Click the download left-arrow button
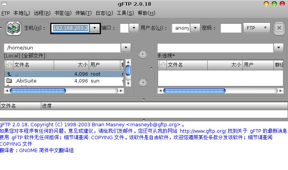288x170 pixels. [x=143, y=83]
